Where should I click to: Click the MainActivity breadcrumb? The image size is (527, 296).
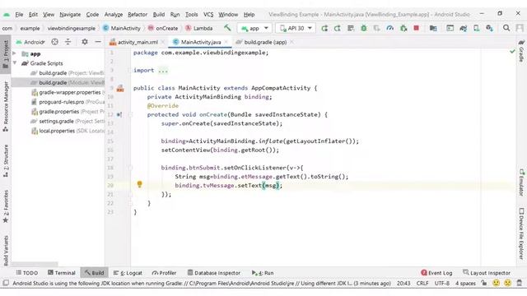click(x=122, y=28)
